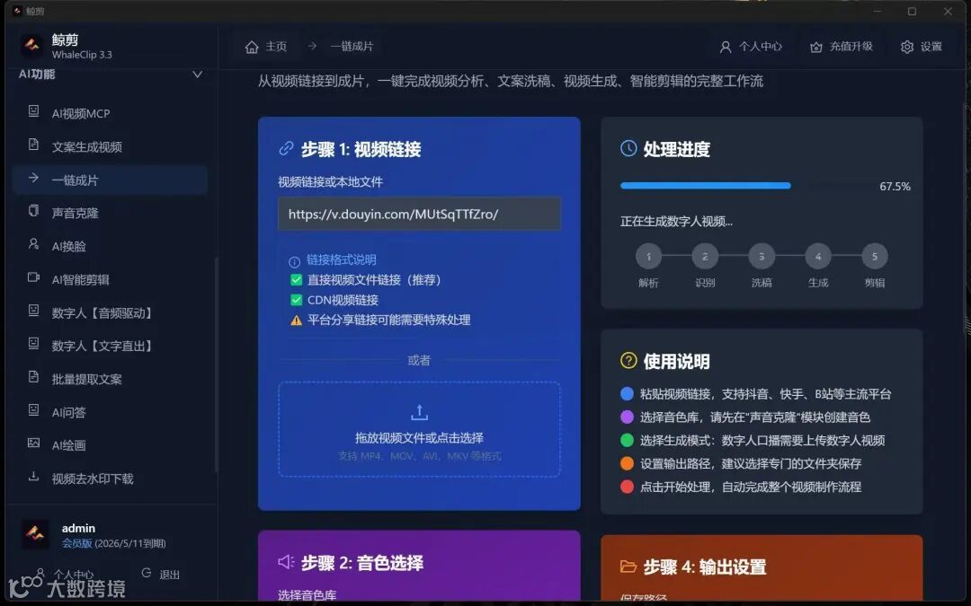
Task: Click the 数字人【音频驱动】 icon
Action: click(x=33, y=311)
